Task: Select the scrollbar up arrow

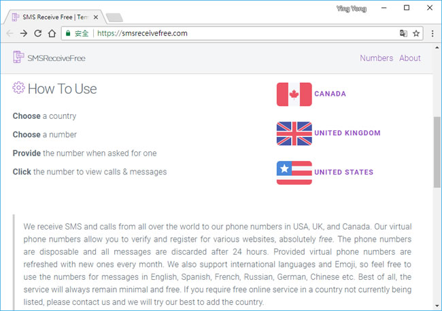Action: (x=437, y=48)
